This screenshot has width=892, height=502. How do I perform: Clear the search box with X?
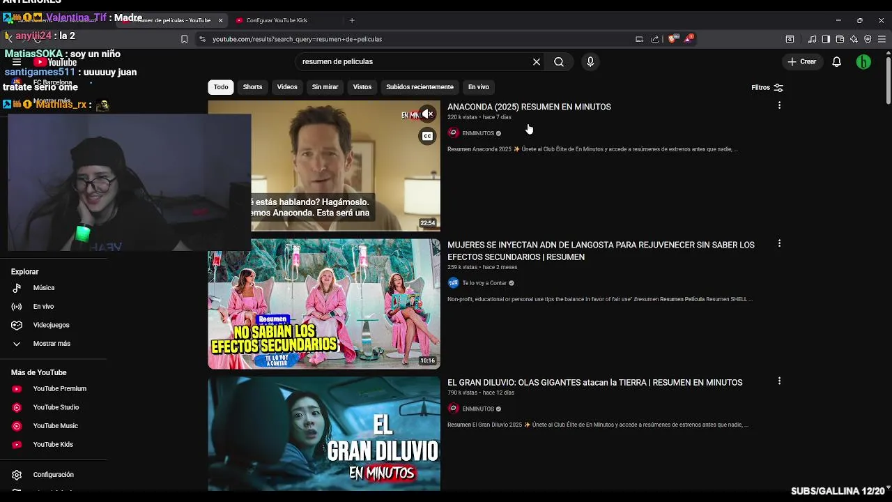tap(537, 62)
